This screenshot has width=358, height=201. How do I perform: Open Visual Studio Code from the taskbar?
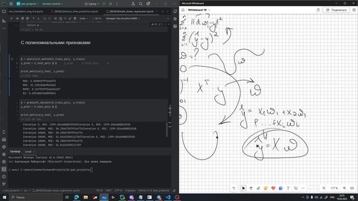pyautogui.click(x=168, y=197)
